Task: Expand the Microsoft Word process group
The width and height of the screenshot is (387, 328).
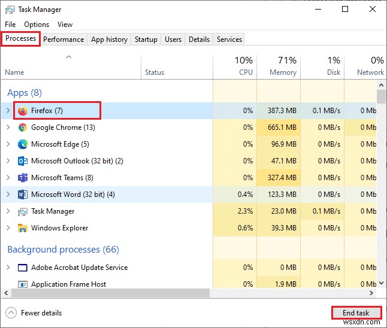Action: tap(8, 195)
